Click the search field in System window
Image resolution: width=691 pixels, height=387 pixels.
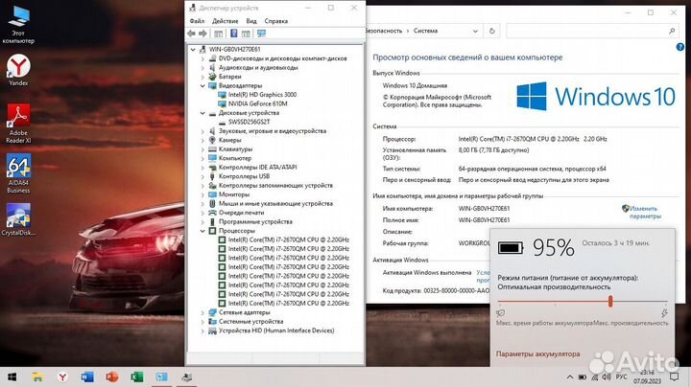(x=592, y=31)
